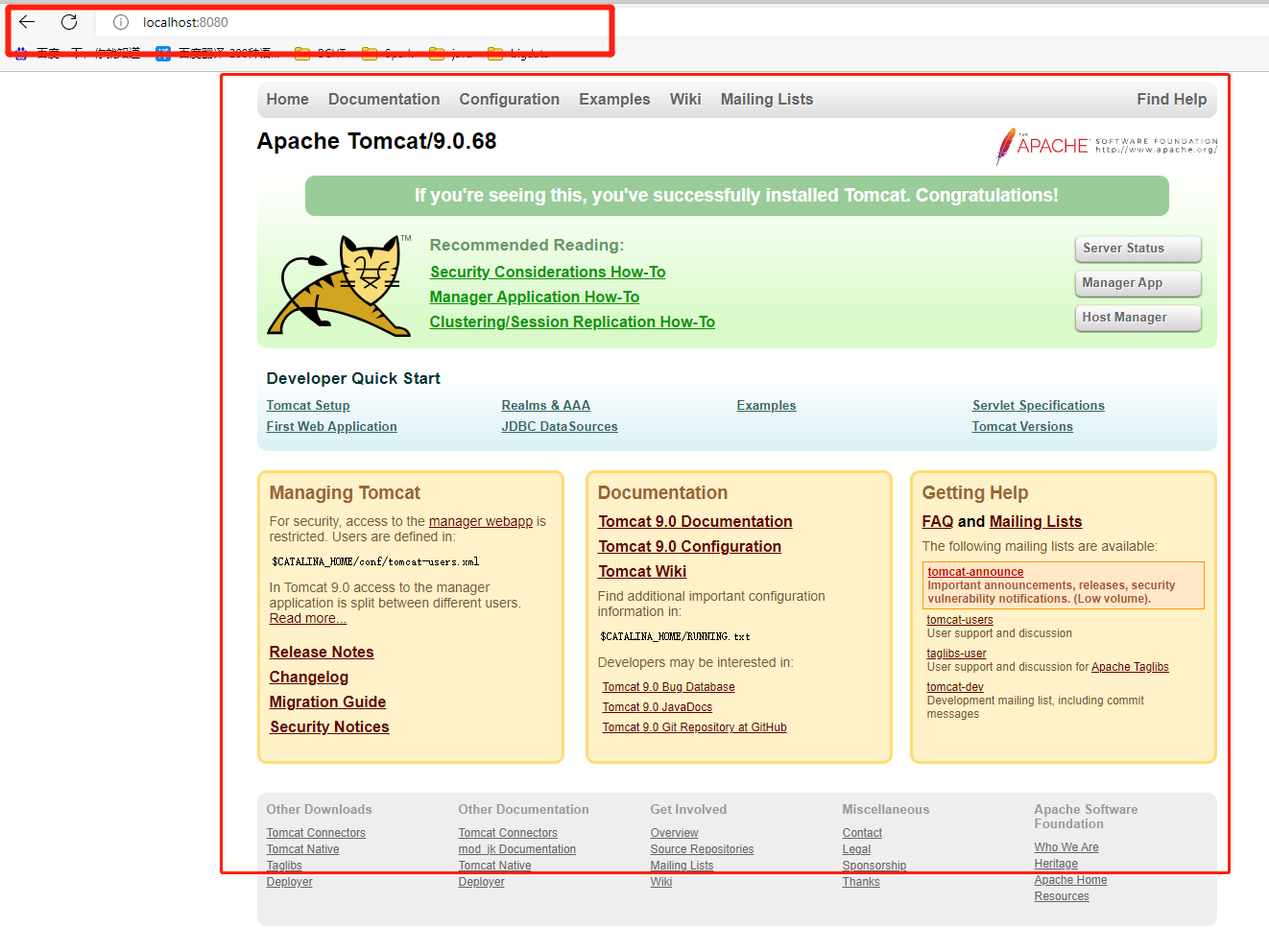Visit the Apache Home footer link
The width and height of the screenshot is (1269, 928).
[x=1071, y=880]
